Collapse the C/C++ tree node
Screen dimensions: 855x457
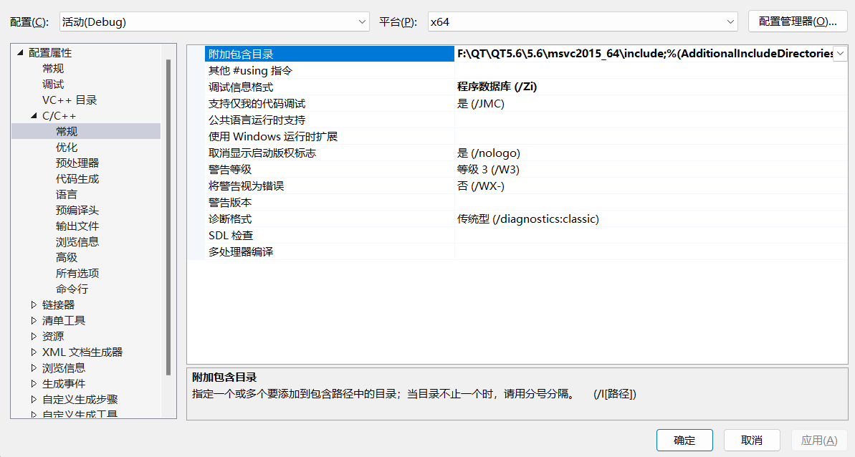click(34, 116)
